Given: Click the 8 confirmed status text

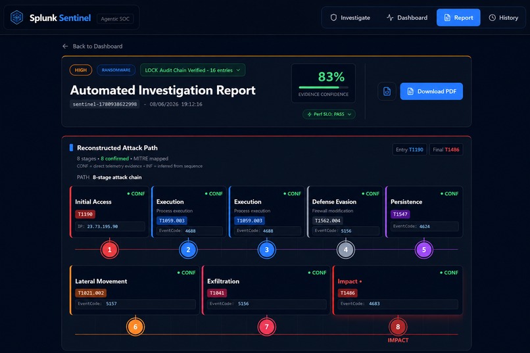Looking at the screenshot, I should (114, 158).
